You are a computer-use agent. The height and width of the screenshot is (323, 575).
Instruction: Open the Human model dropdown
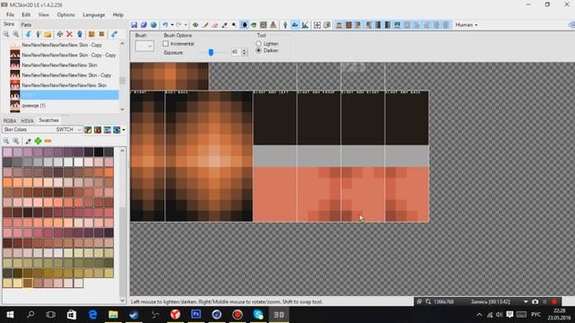coord(466,25)
